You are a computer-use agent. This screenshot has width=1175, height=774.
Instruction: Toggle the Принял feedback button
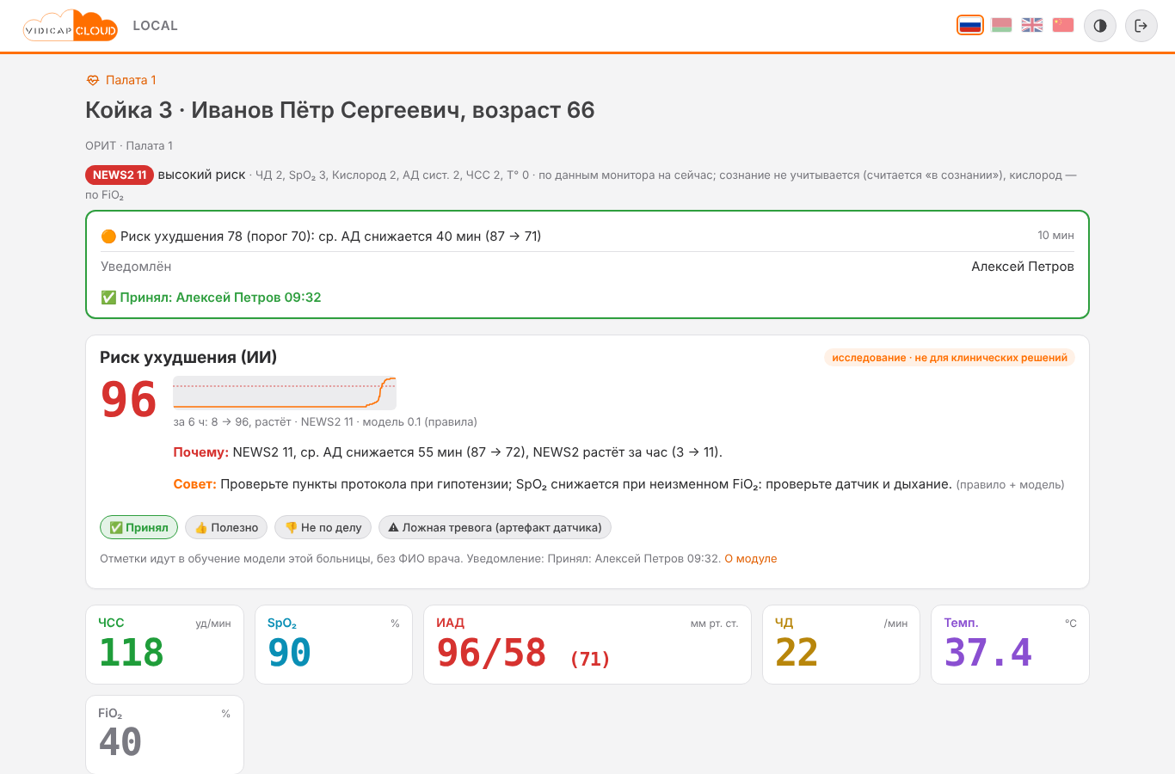click(x=139, y=527)
